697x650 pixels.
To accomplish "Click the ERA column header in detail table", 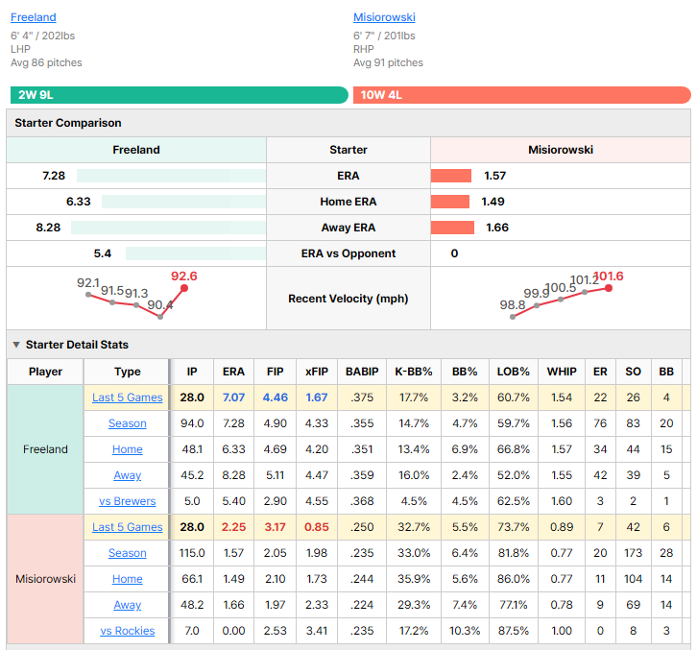I will coord(233,372).
